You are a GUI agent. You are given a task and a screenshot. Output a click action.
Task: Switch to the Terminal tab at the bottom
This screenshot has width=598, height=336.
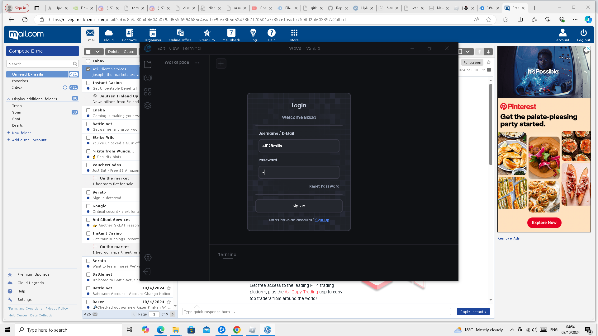pyautogui.click(x=228, y=254)
